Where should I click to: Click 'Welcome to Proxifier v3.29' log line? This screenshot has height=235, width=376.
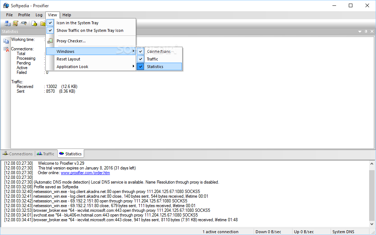pos(44,163)
